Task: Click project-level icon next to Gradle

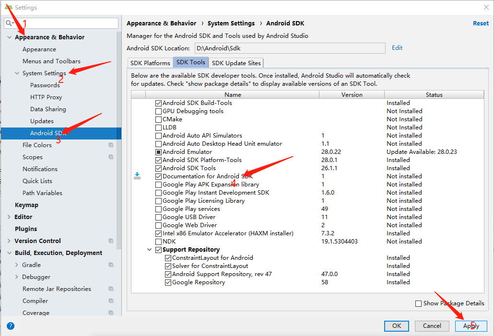Action: pos(111,265)
